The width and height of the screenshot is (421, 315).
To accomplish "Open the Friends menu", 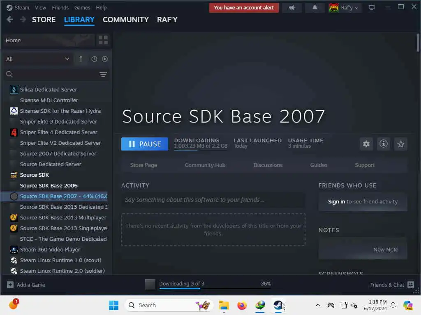I will [60, 7].
